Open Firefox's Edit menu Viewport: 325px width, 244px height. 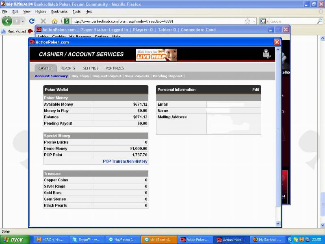(x=15, y=12)
